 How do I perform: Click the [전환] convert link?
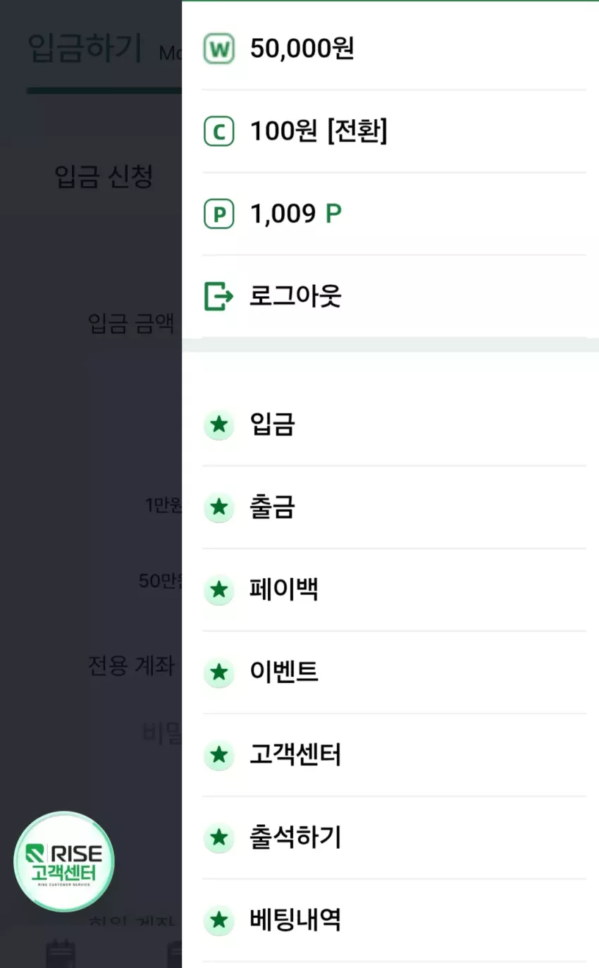coord(357,132)
